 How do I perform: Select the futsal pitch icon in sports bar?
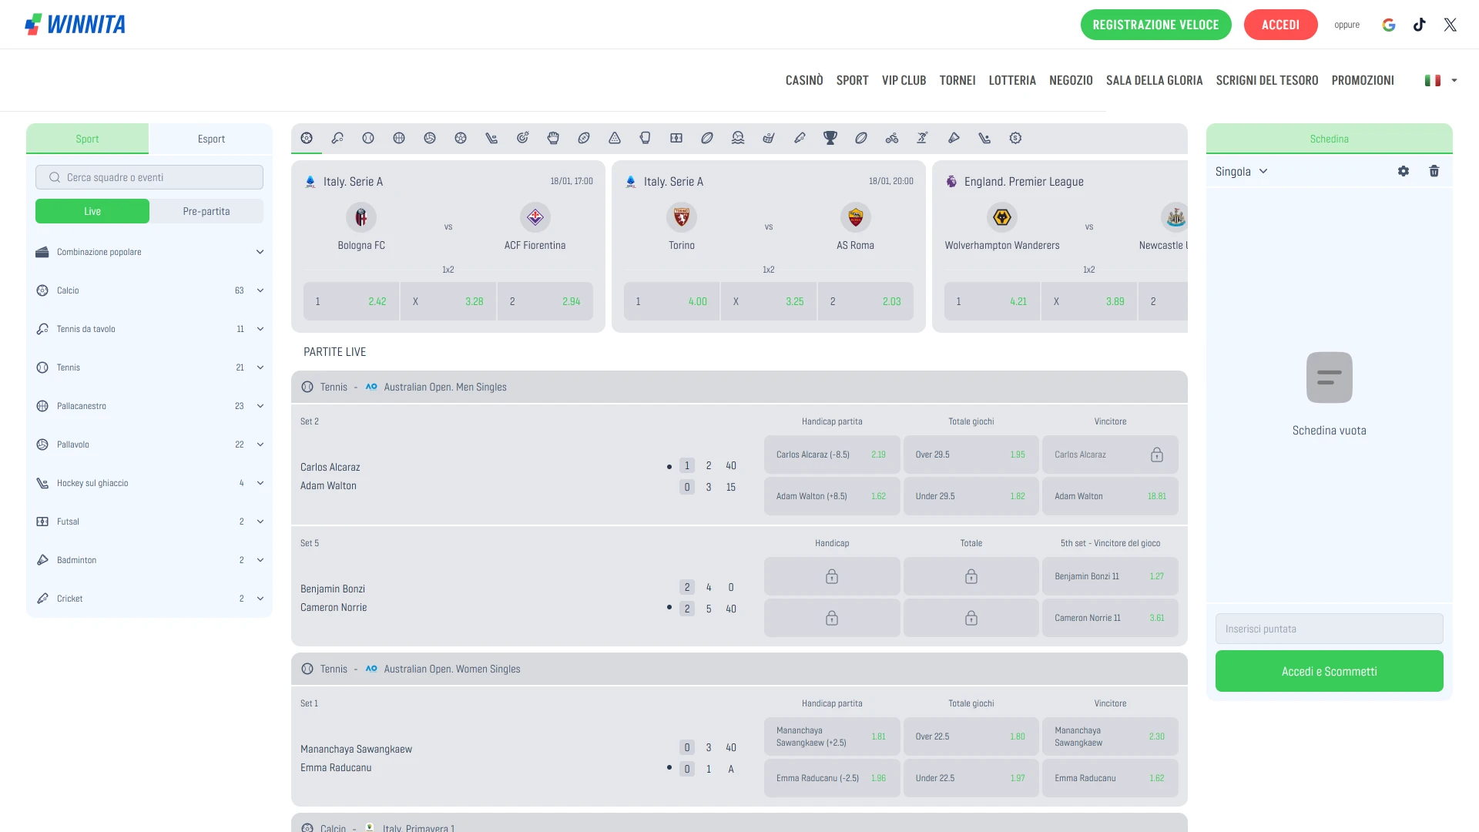point(676,138)
